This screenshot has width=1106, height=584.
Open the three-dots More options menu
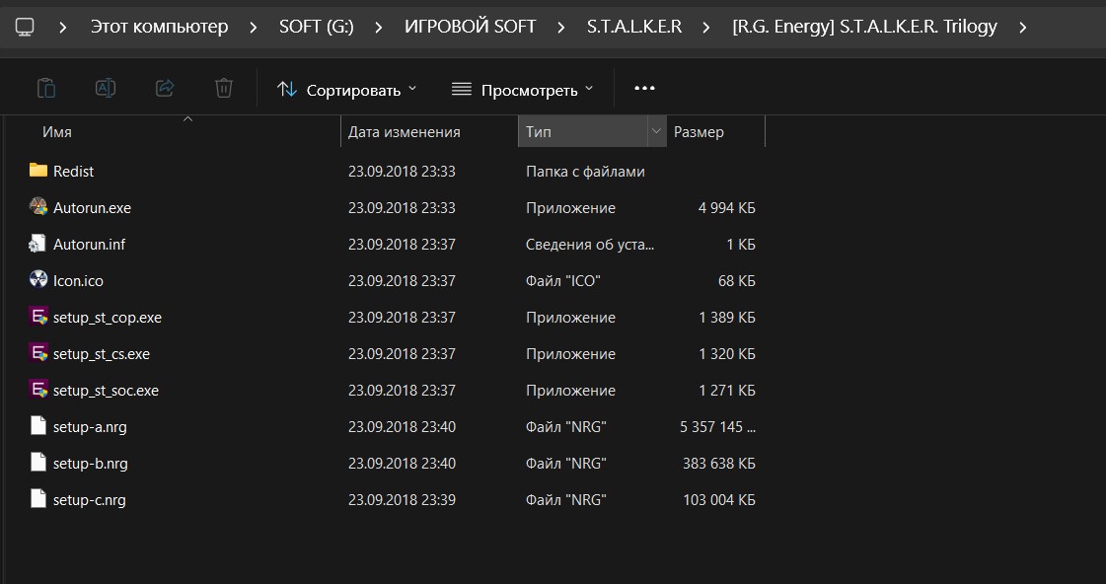[x=644, y=88]
